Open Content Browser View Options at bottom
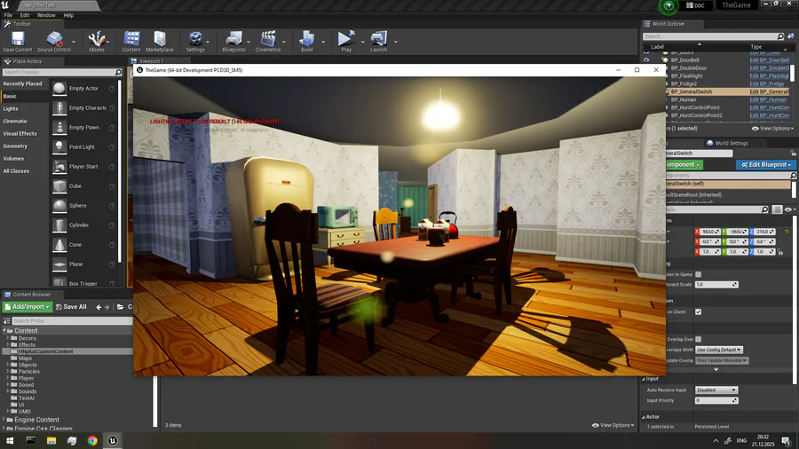This screenshot has height=449, width=799. [x=613, y=425]
